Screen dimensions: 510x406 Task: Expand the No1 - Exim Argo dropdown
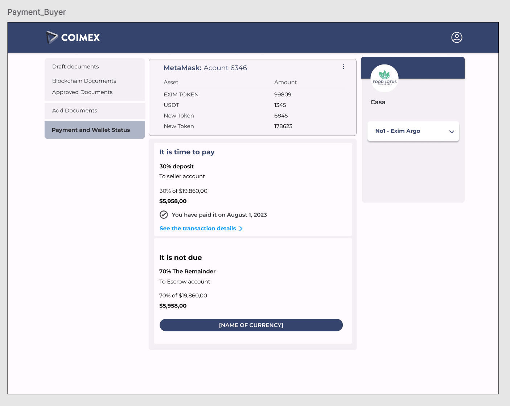pyautogui.click(x=413, y=131)
